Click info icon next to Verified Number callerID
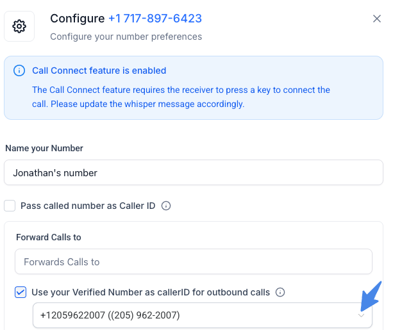 280,292
